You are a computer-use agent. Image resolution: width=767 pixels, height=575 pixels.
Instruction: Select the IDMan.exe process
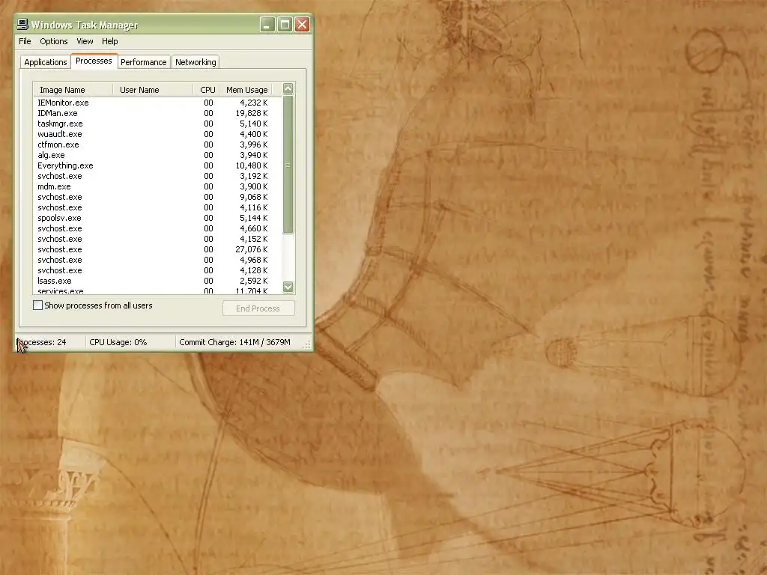click(157, 113)
